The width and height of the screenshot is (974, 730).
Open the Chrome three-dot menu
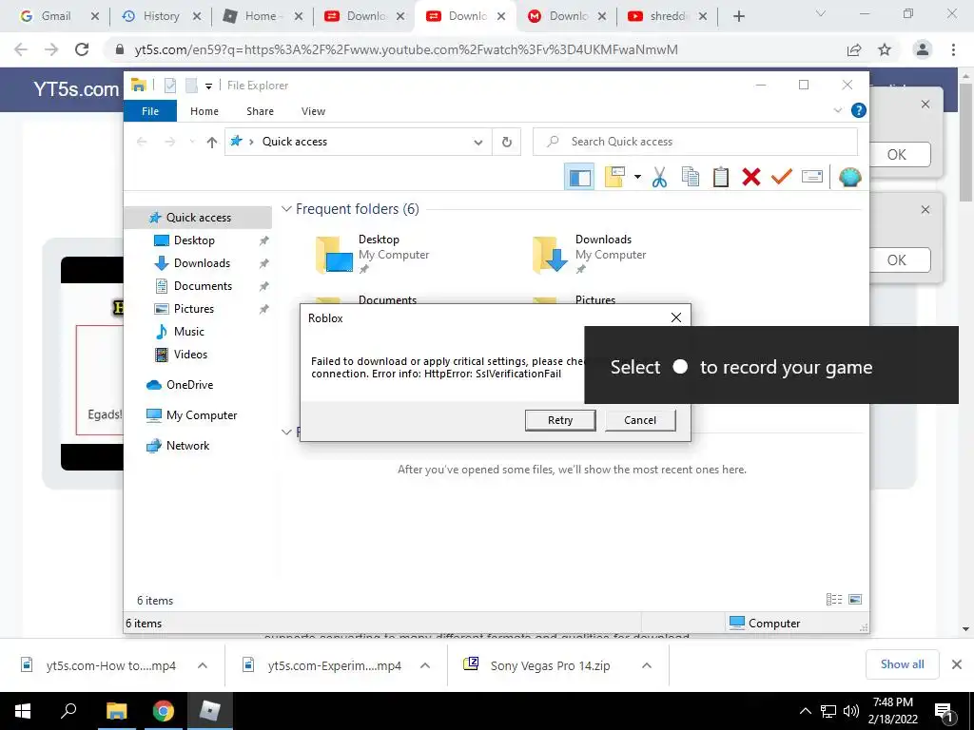click(x=953, y=49)
